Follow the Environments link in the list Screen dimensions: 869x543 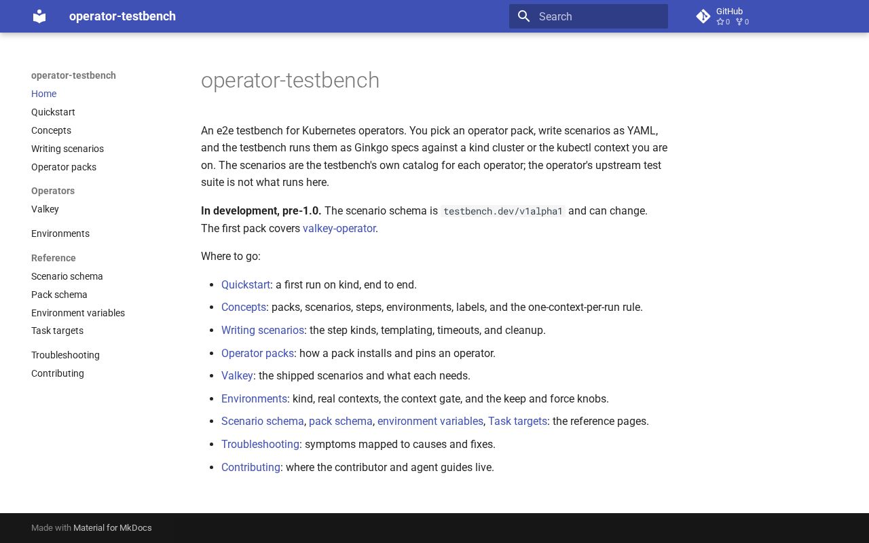click(x=254, y=398)
